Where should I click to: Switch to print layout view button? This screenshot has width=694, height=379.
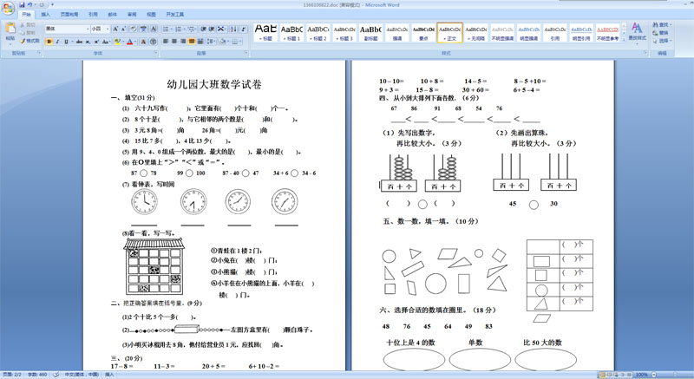[601, 375]
